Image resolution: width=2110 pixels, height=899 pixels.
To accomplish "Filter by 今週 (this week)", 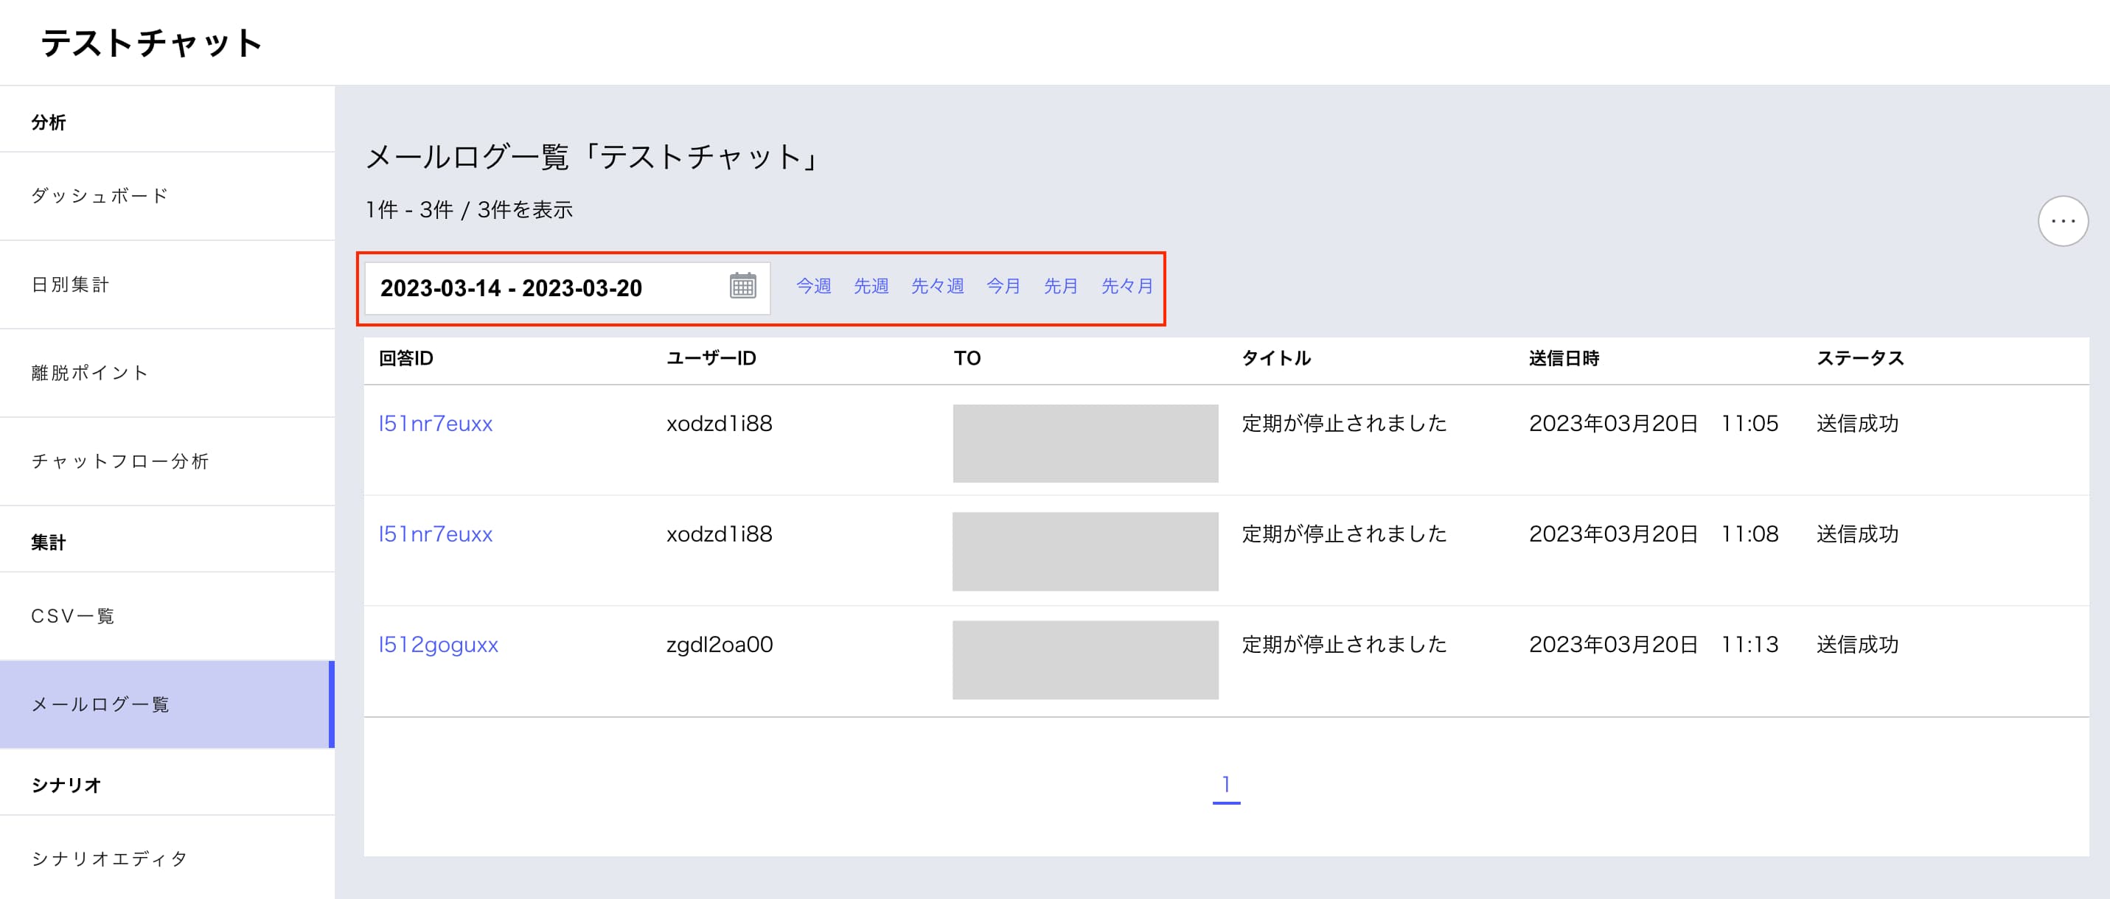I will 813,287.
